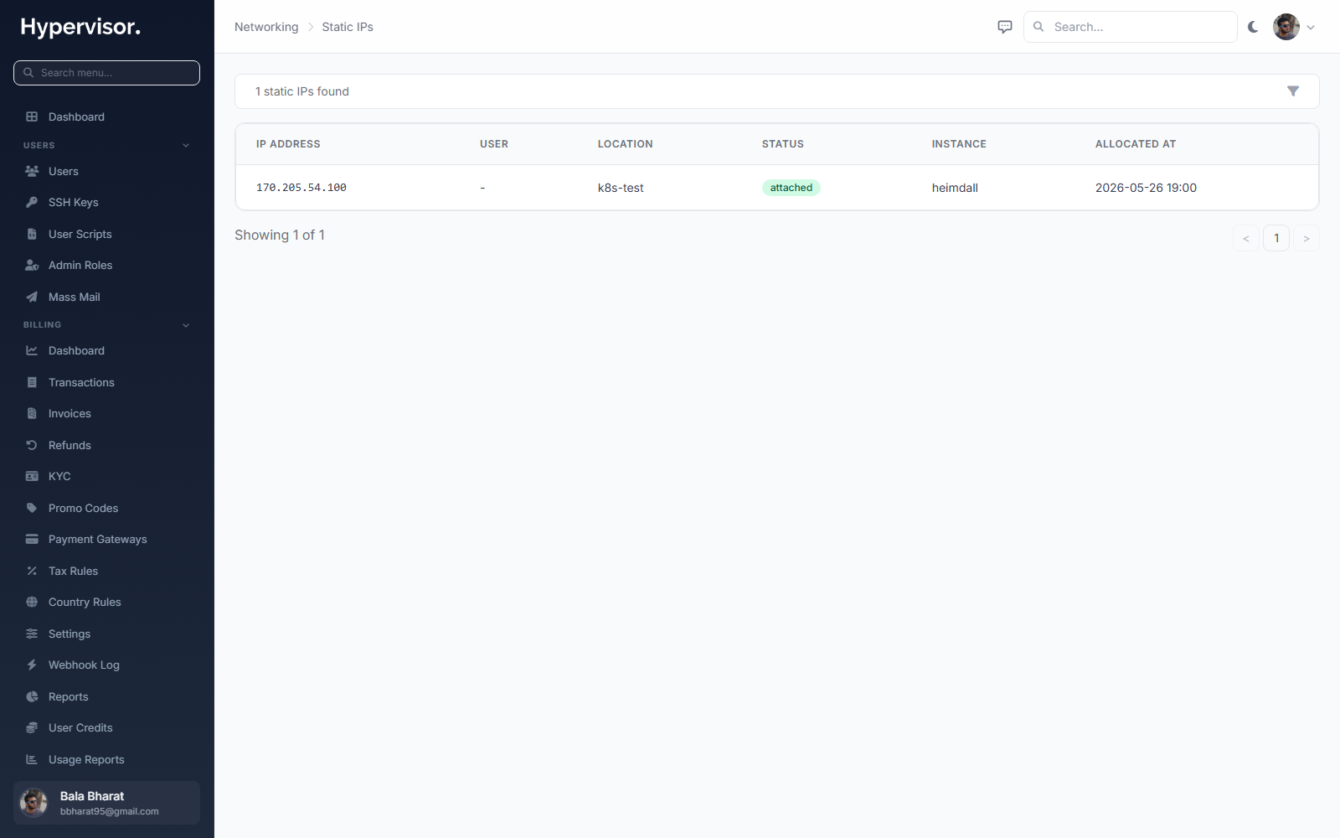
Task: Click the SSH Keys key icon
Action: (x=32, y=202)
